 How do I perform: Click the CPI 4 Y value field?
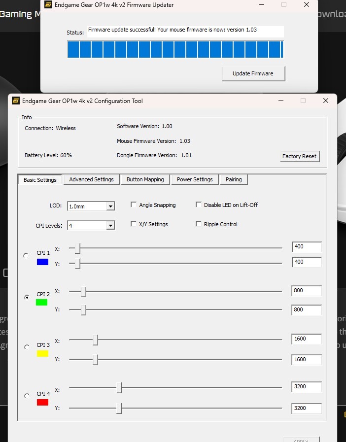(307, 408)
